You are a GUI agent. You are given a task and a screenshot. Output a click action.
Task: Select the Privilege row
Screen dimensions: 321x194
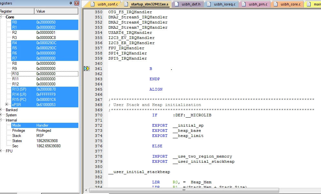tap(45, 131)
